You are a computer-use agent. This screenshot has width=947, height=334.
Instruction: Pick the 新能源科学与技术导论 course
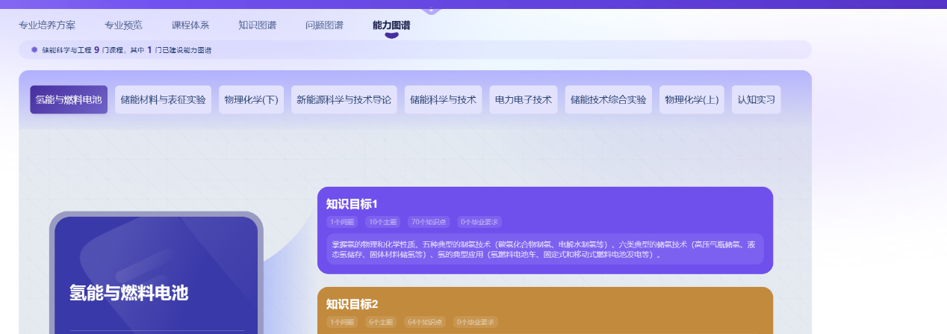tap(344, 99)
